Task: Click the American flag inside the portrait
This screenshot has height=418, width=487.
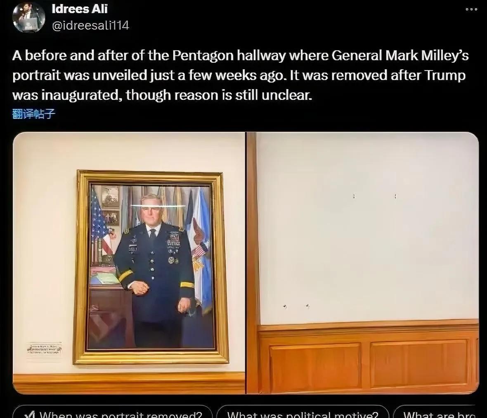Action: [101, 224]
